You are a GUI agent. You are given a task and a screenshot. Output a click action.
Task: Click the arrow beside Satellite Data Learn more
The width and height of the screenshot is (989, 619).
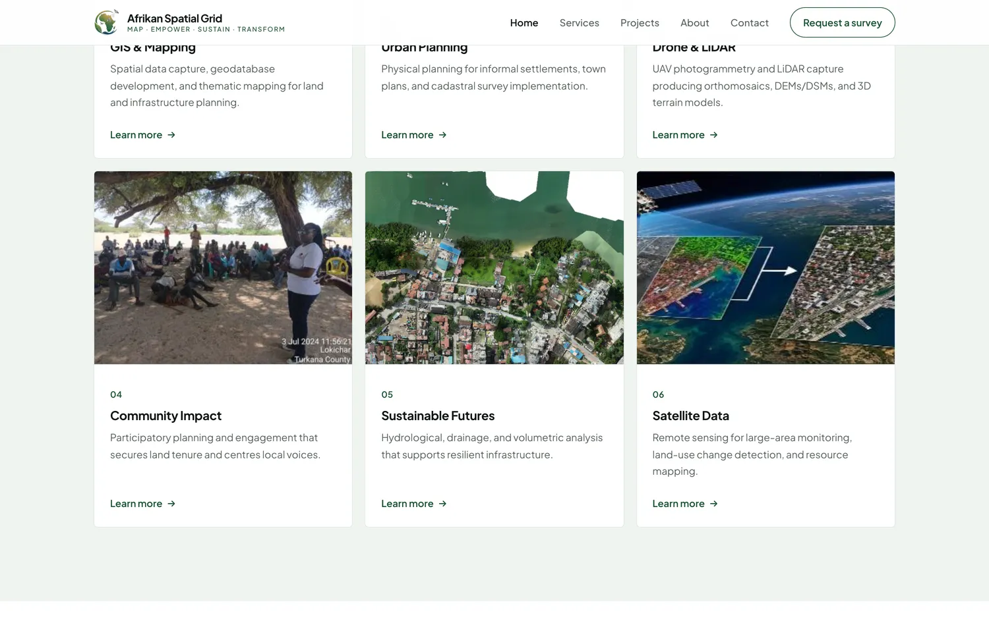[713, 504]
